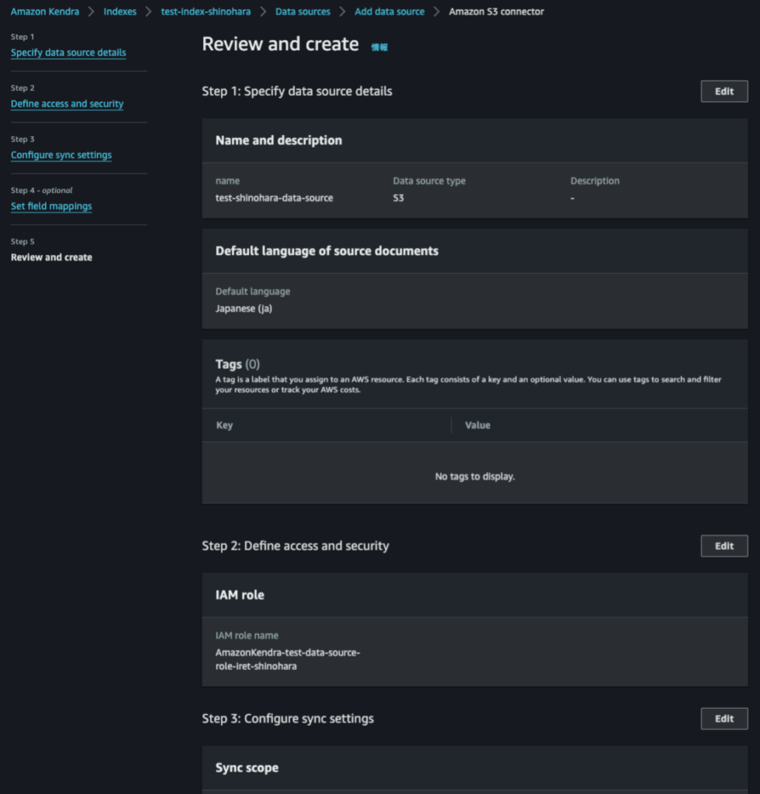This screenshot has width=760, height=794.
Task: Open the Indexes breadcrumb link
Action: (x=120, y=12)
